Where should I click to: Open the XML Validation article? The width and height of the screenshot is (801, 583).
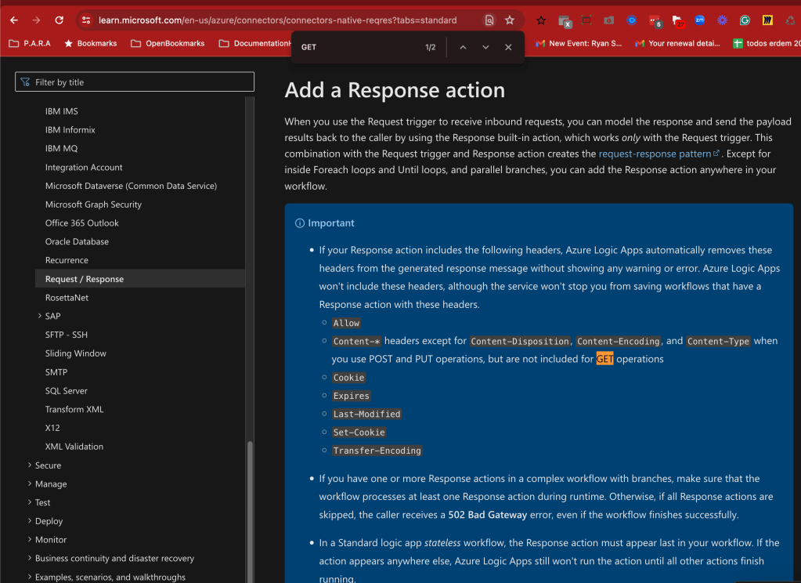[x=74, y=447]
